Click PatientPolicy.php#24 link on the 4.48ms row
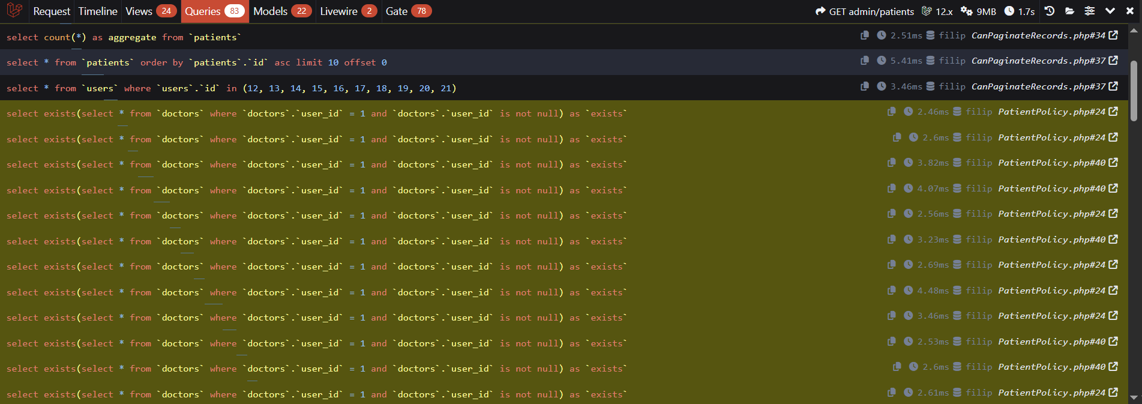Screen dimensions: 1142x404 [1051, 291]
